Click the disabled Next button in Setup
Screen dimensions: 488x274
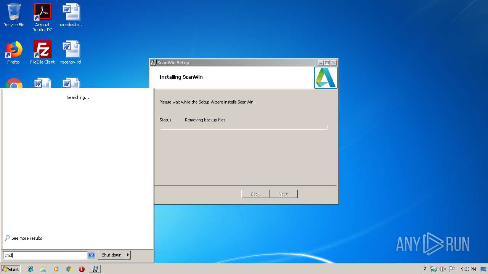click(x=283, y=194)
